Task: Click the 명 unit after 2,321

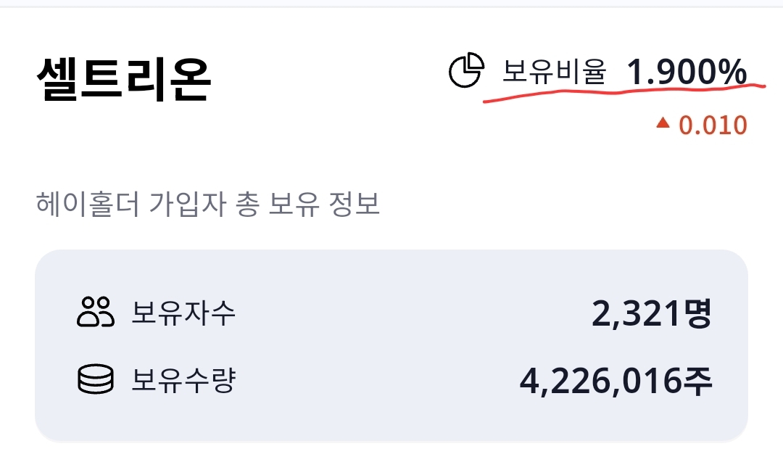Action: (697, 313)
